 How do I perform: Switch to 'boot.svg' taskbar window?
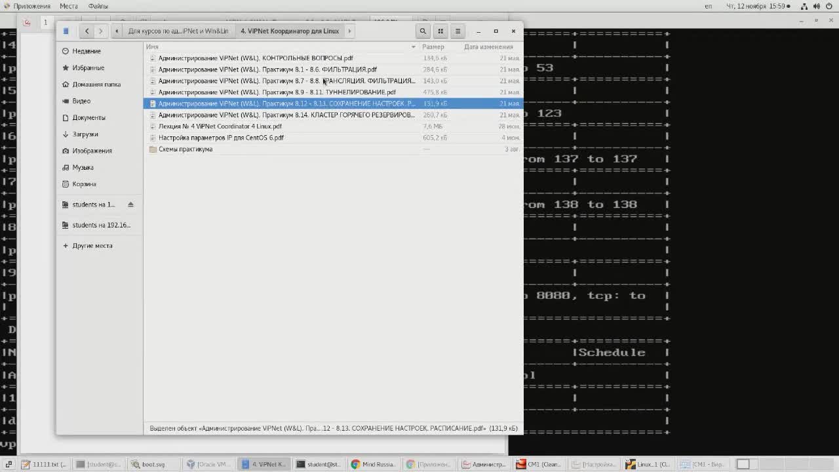tap(153, 464)
